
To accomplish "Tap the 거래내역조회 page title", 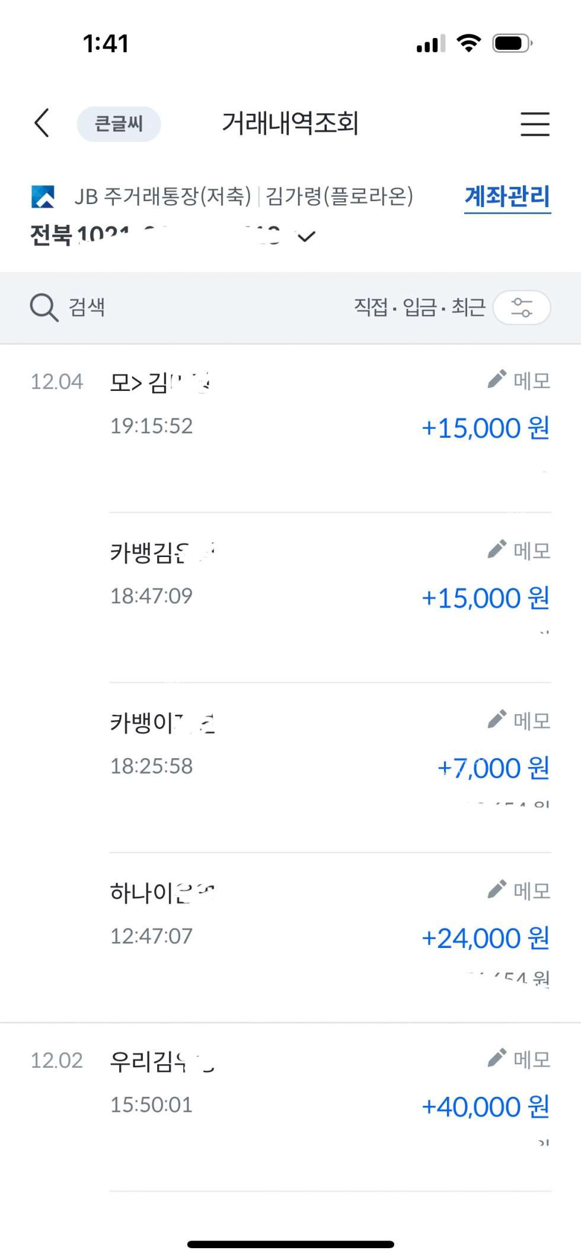I will [290, 123].
